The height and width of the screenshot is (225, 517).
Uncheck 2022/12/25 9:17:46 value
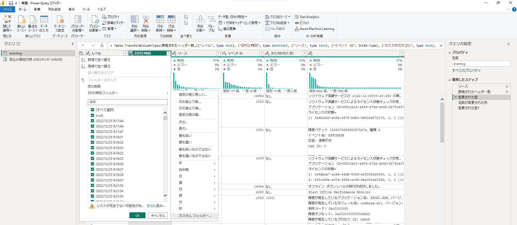pyautogui.click(x=92, y=126)
